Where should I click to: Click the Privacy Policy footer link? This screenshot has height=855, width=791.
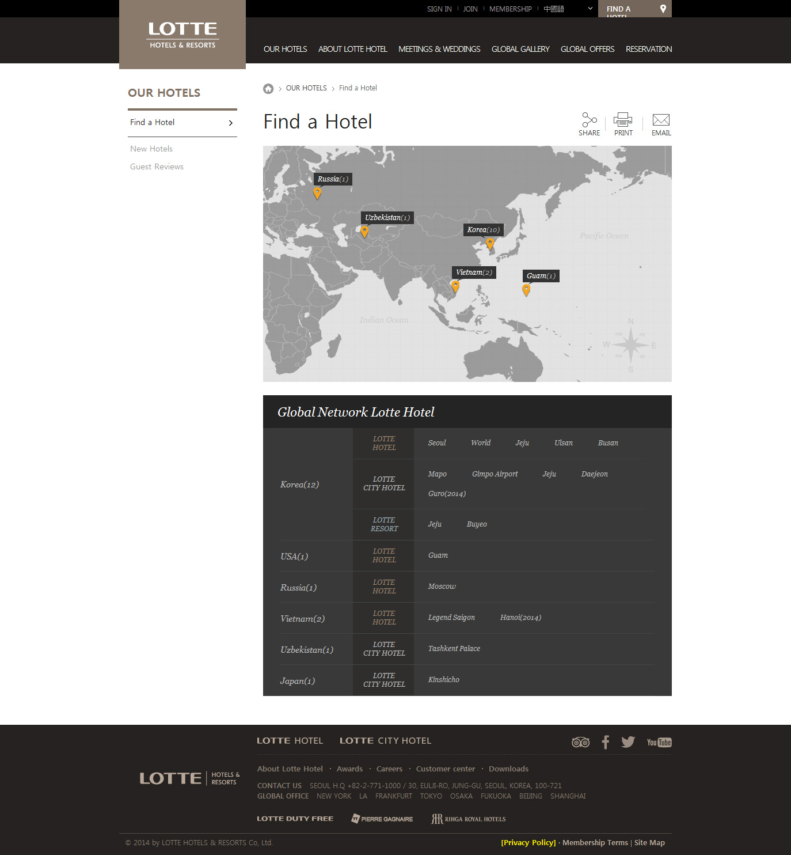click(x=528, y=842)
